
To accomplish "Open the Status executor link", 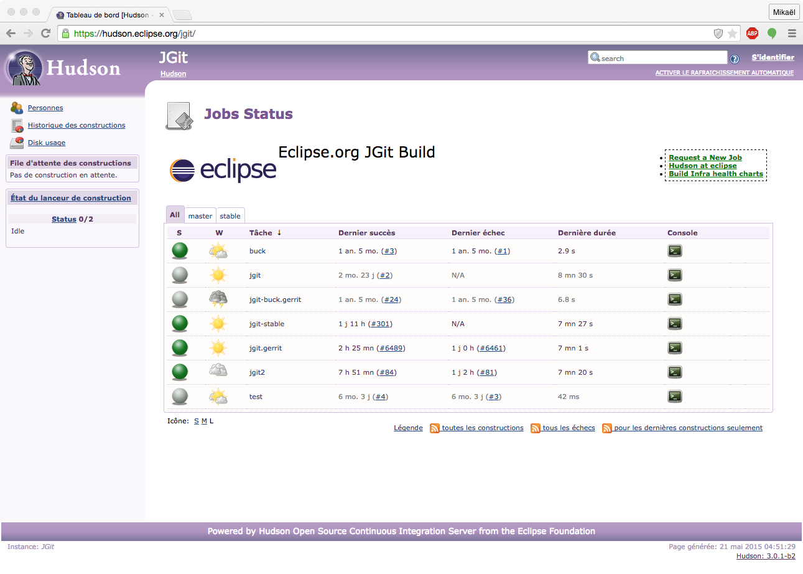I will [x=63, y=219].
